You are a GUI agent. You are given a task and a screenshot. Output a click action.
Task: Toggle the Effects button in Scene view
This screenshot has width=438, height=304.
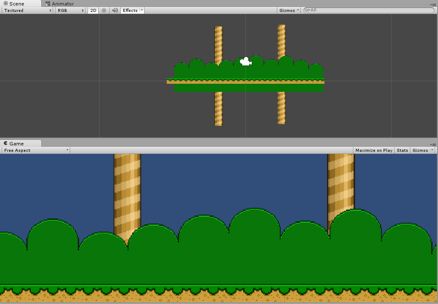coord(130,10)
